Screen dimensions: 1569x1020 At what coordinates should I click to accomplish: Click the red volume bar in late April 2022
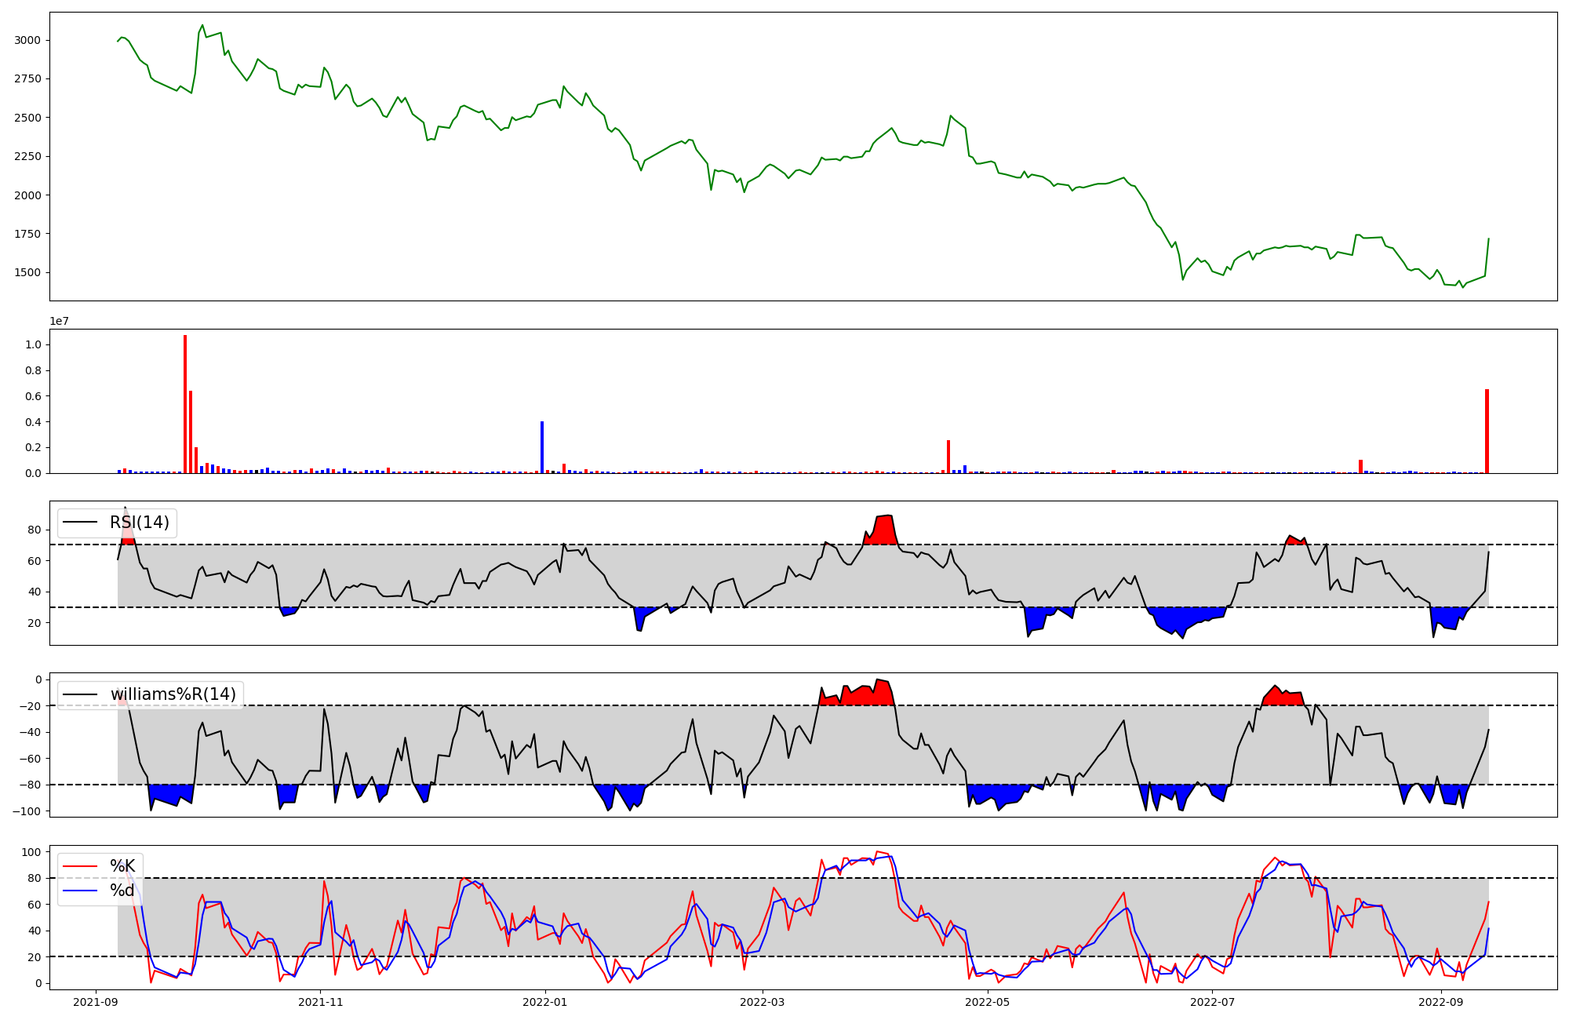coord(948,457)
